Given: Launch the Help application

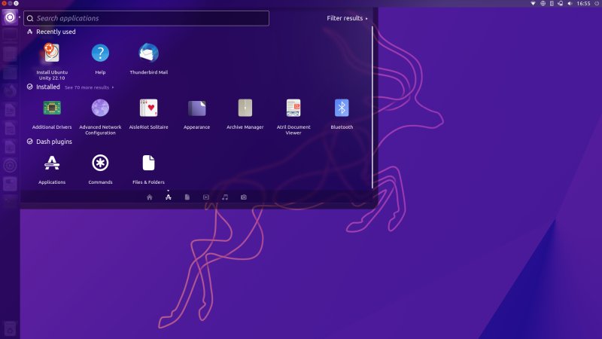Looking at the screenshot, I should pos(100,59).
